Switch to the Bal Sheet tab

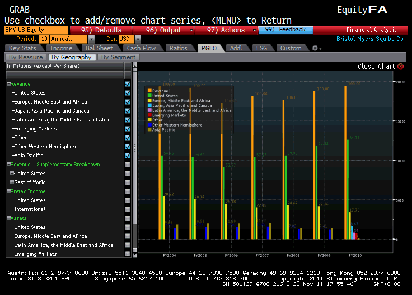[x=99, y=48]
